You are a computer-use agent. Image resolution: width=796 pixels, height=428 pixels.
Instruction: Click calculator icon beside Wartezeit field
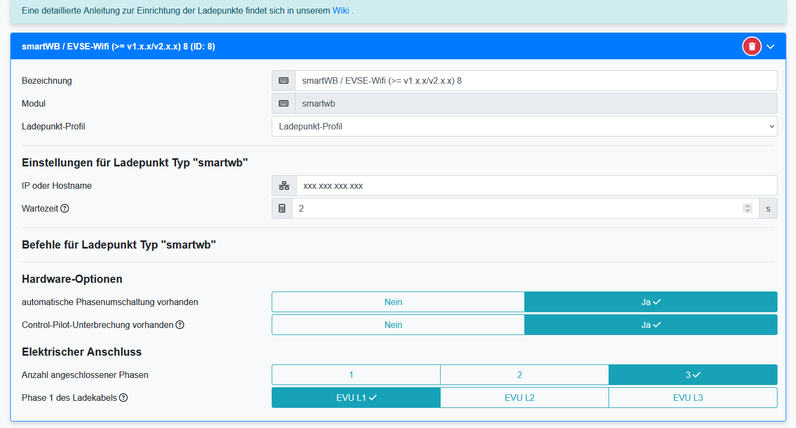tap(282, 208)
